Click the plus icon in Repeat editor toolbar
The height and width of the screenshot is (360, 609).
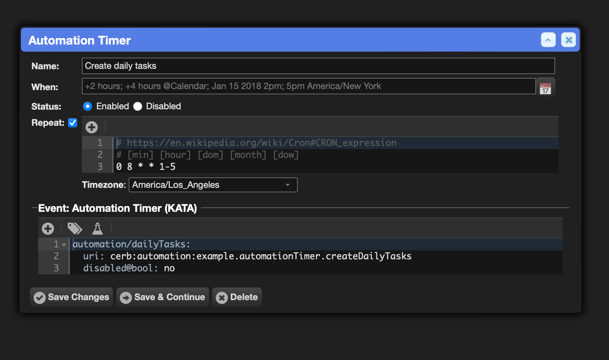coord(92,127)
